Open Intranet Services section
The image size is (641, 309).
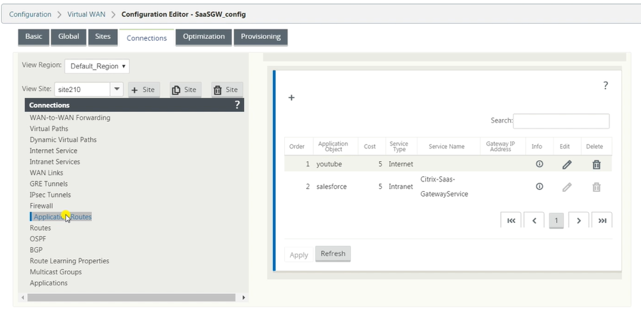coord(55,162)
